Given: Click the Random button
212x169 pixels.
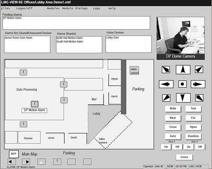Looking at the screenshot, I should coord(193,136).
